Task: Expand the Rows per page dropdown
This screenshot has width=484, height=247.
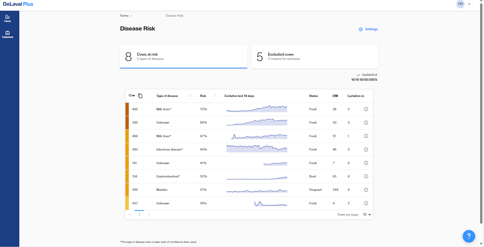Action: [367, 215]
